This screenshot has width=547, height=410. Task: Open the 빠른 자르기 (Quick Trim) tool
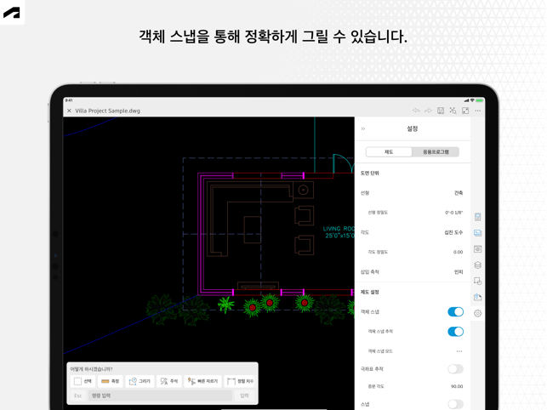[202, 381]
